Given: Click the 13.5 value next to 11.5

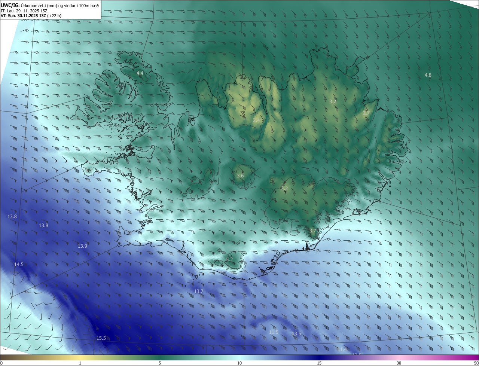Looking at the screenshot, I should pyautogui.click(x=296, y=334).
